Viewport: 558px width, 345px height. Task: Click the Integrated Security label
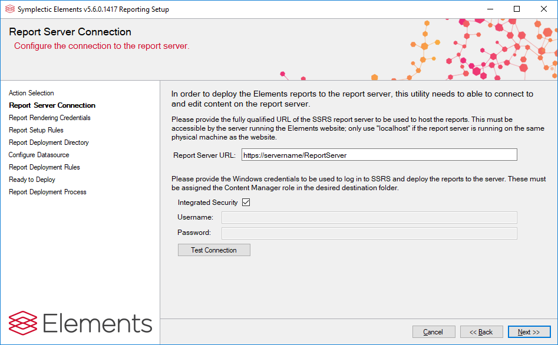pos(207,203)
